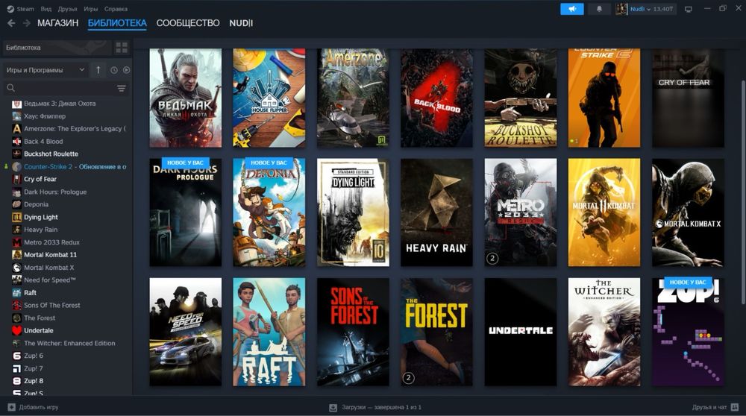Click the Ведьмак 3 icon in sidebar
This screenshot has width=746, height=416.
point(16,104)
